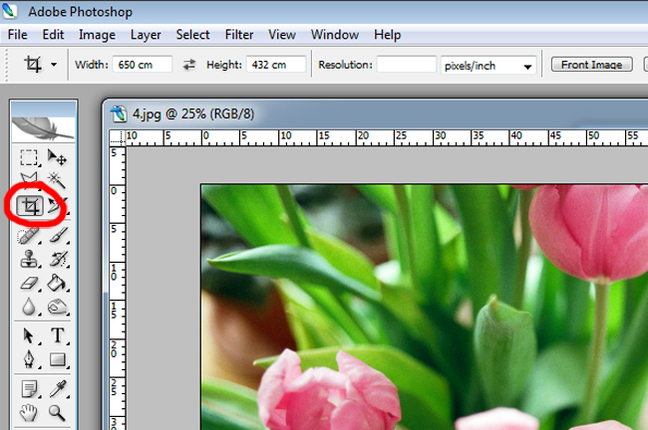The width and height of the screenshot is (648, 430).
Task: Open the Crop tool preset picker arrow
Action: [x=53, y=65]
